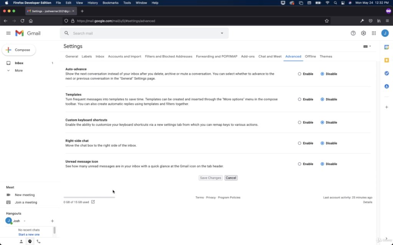This screenshot has height=245, width=393.
Task: Open the Google apps grid icon
Action: click(374, 33)
